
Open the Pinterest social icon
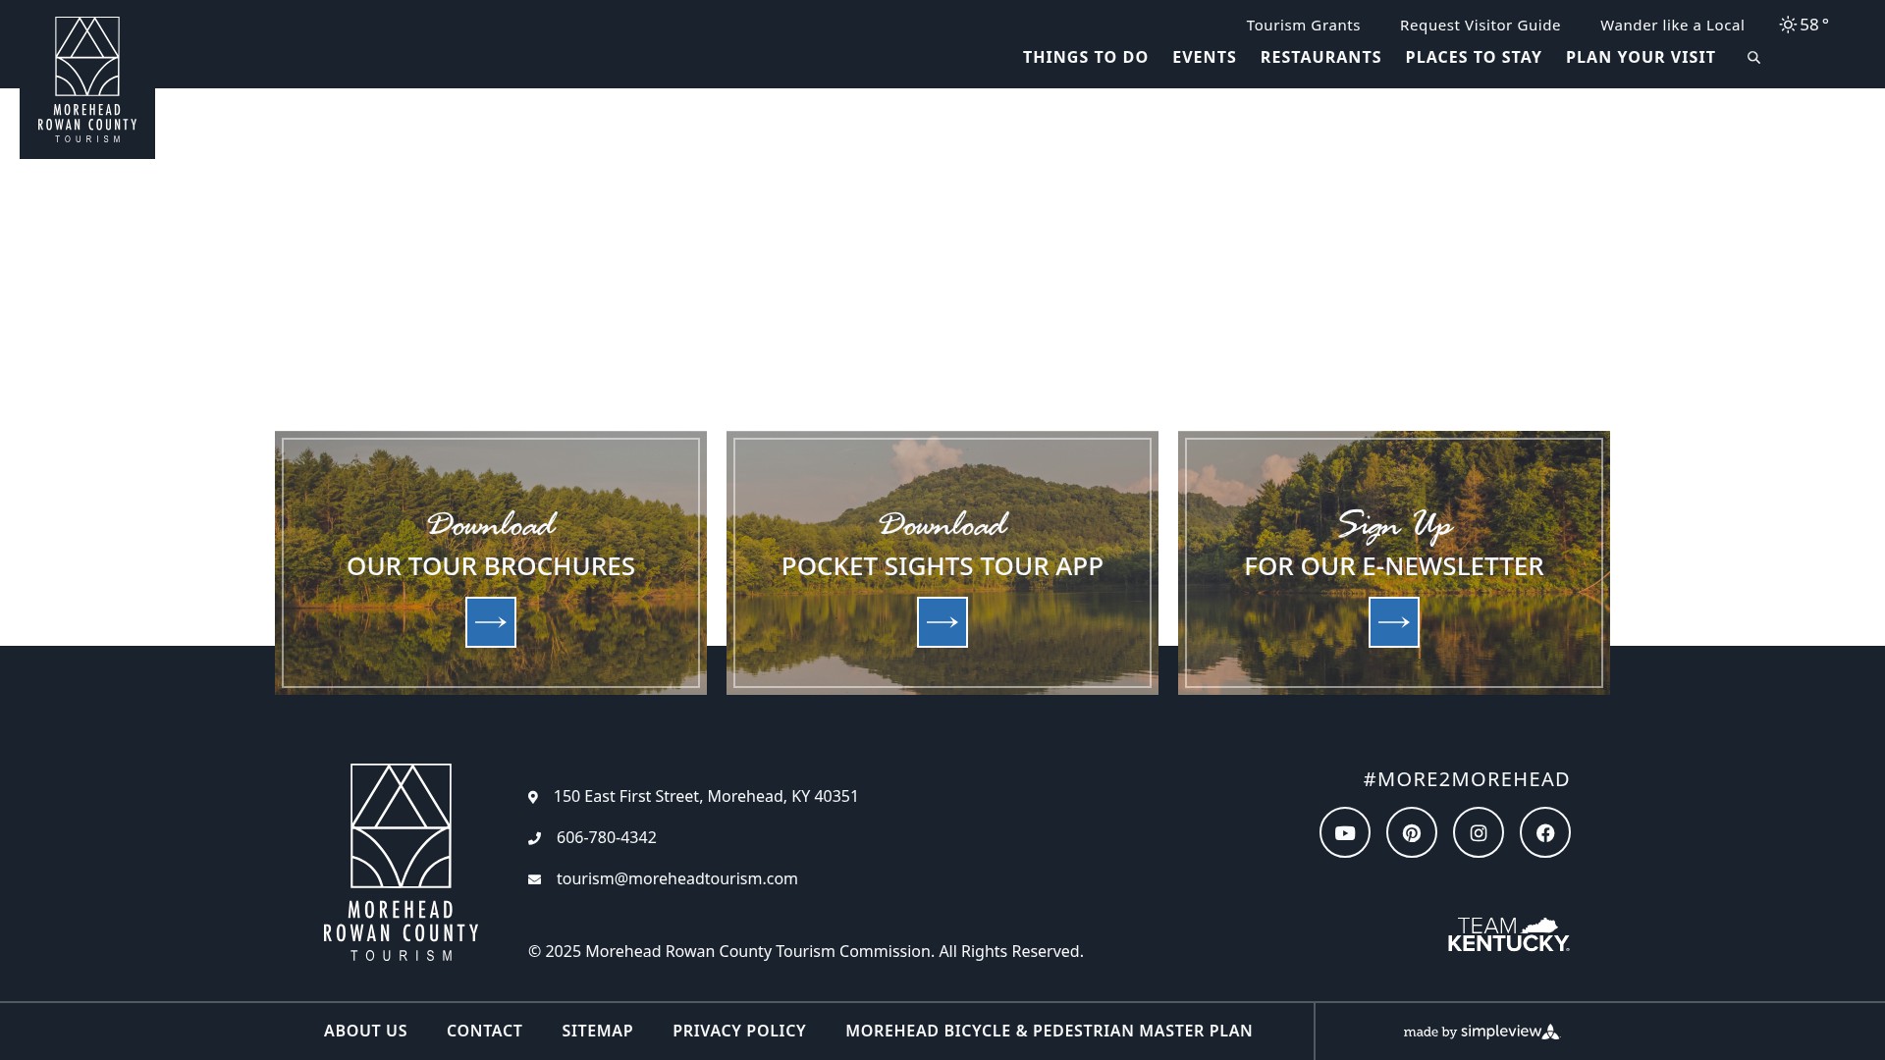pyautogui.click(x=1412, y=832)
